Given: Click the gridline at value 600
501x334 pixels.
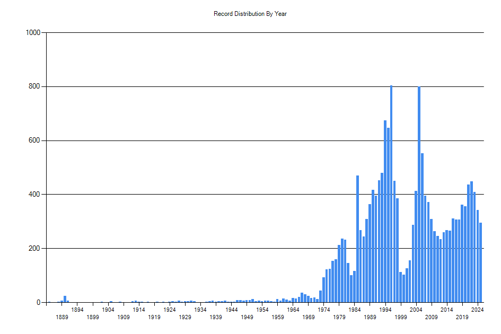Looking at the screenshot, I should [x=239, y=139].
